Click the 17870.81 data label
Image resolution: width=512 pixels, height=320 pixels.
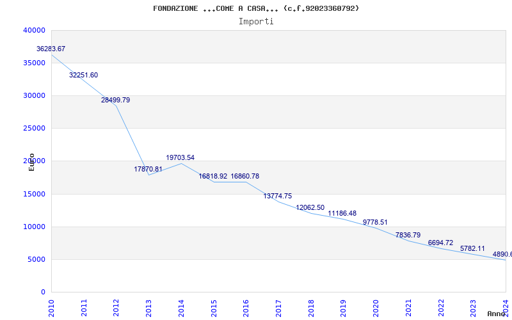148,169
